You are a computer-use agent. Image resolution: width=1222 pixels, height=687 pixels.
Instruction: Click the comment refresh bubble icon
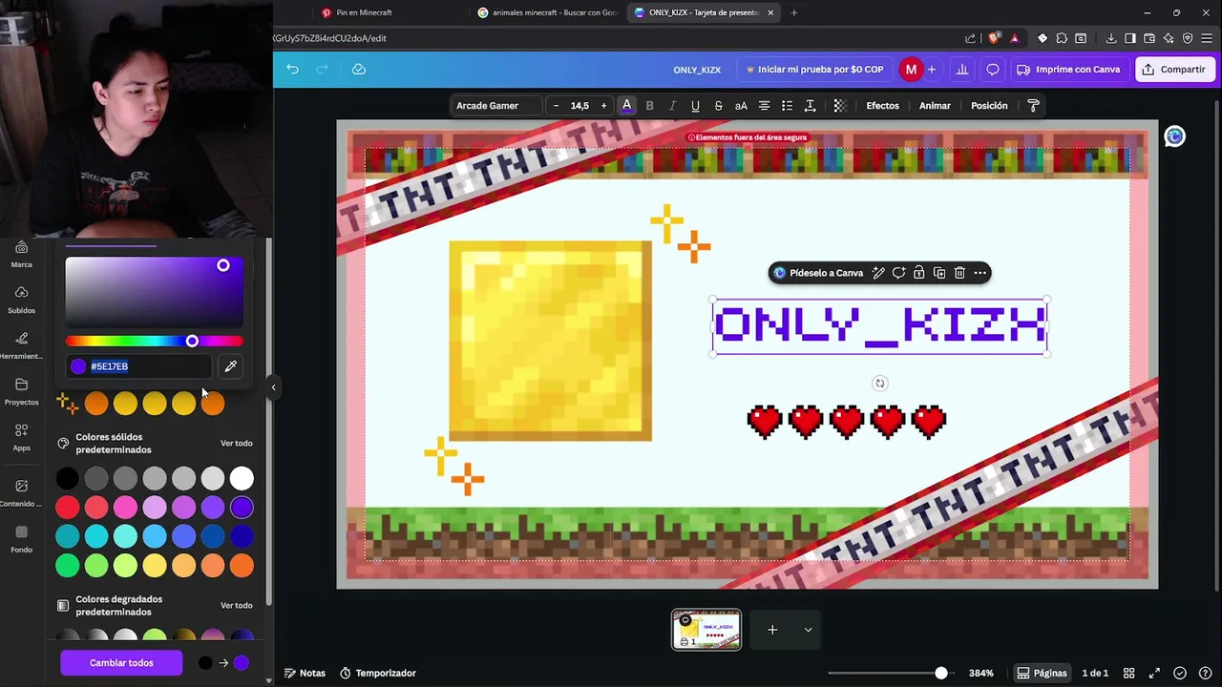[x=898, y=273]
